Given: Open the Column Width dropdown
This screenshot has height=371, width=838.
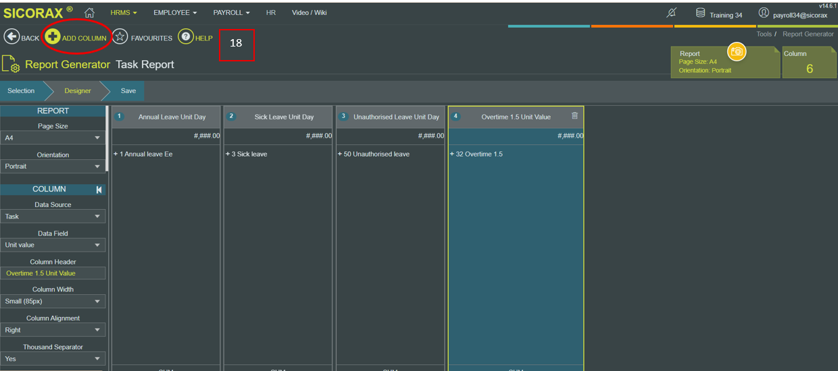Looking at the screenshot, I should click(x=53, y=301).
